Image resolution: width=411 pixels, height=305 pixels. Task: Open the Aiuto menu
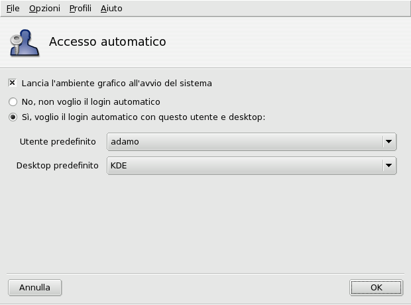click(x=111, y=9)
